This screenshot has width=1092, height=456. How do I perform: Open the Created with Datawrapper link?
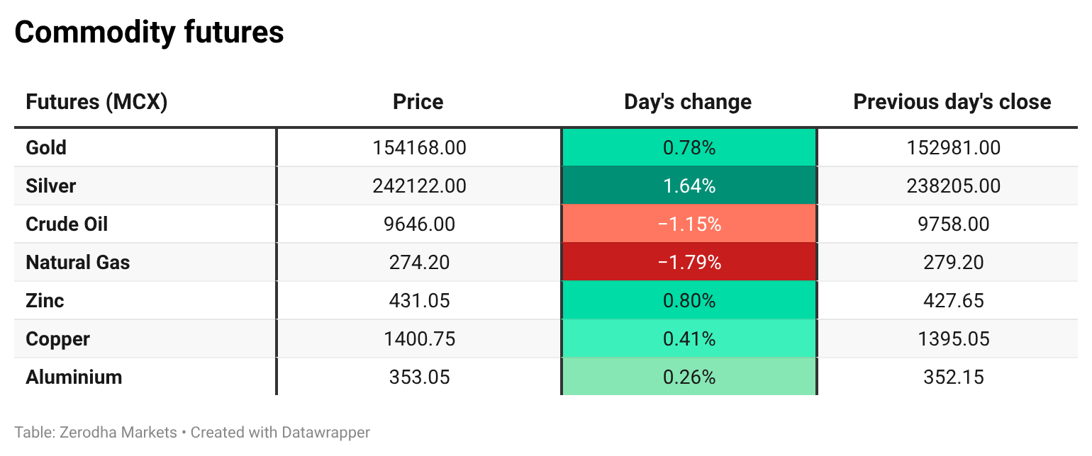point(280,432)
